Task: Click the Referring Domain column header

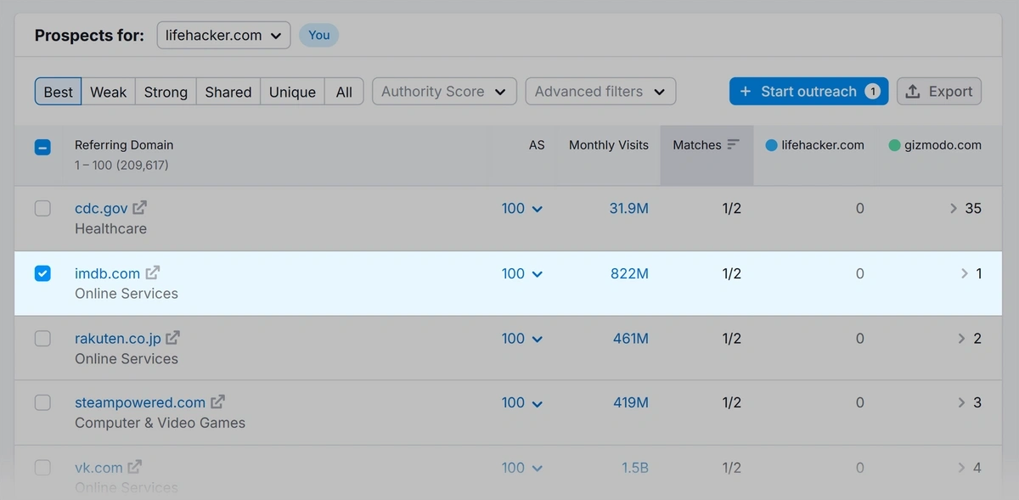Action: pyautogui.click(x=124, y=145)
